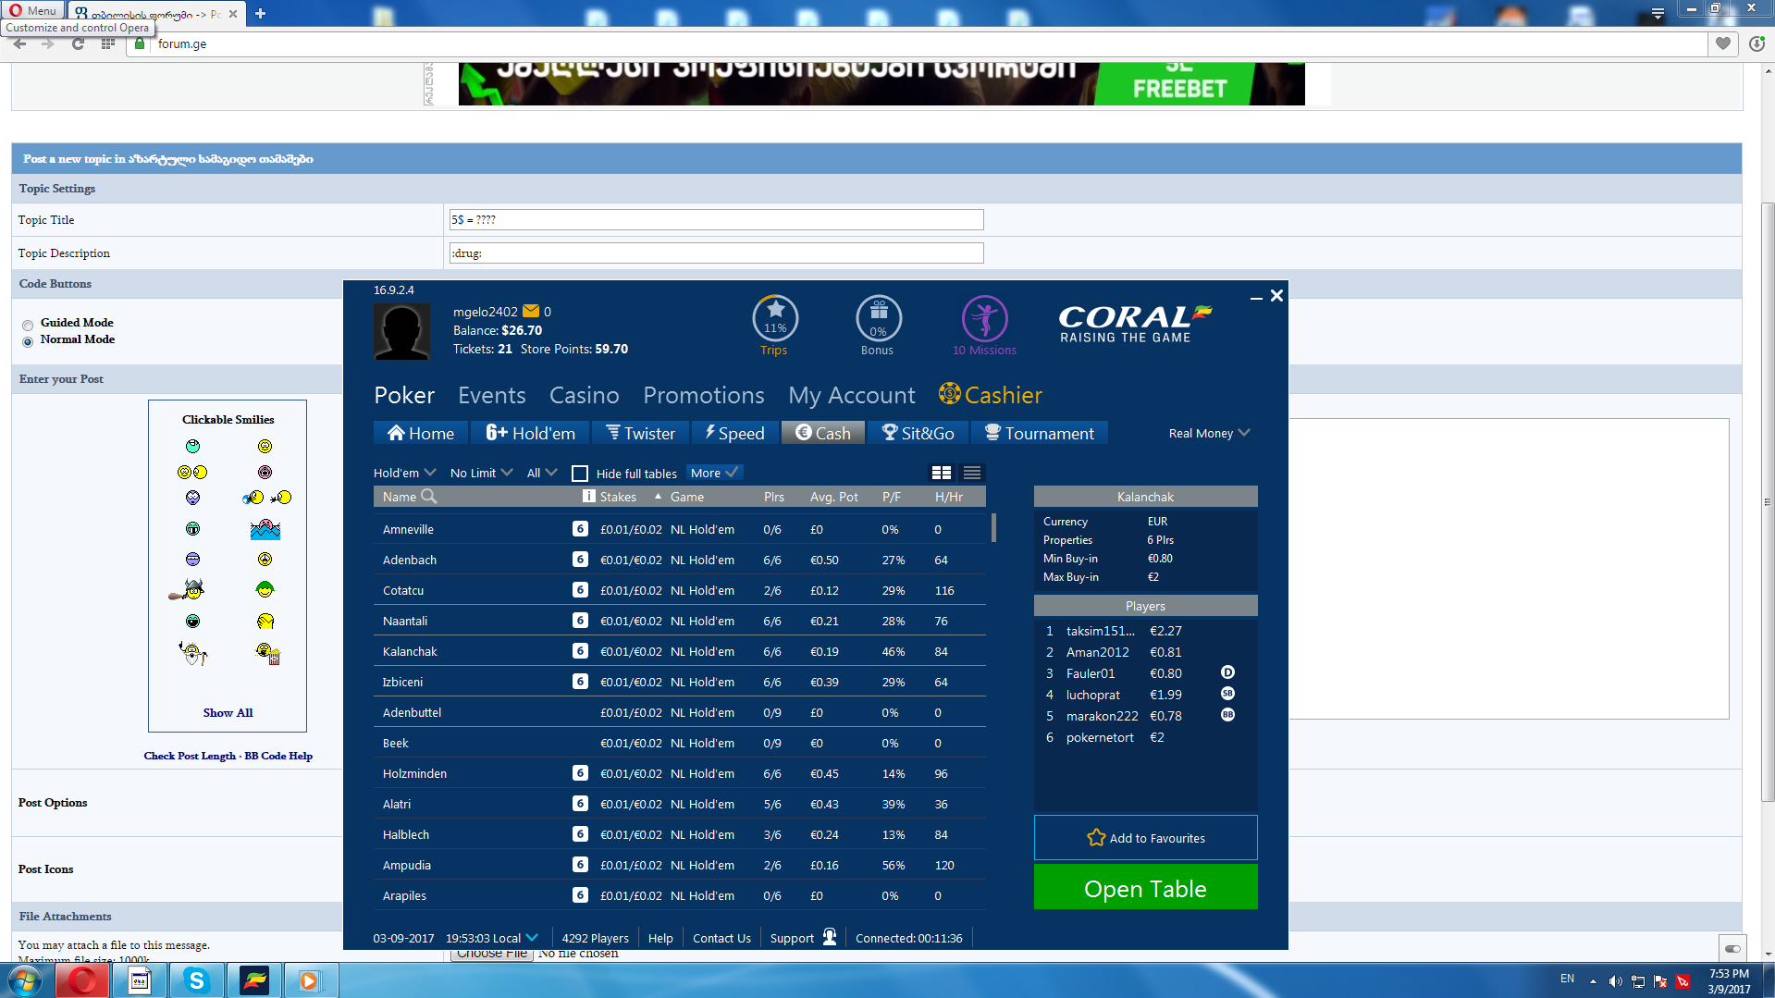Open the All filter dropdown
Viewport: 1775px width, 998px height.
542,473
